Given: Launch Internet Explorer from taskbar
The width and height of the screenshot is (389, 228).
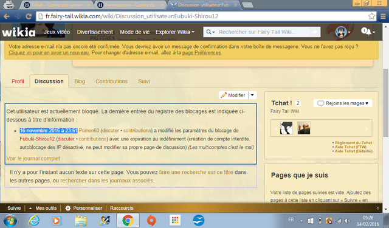Looking at the screenshot, I should pyautogui.click(x=34, y=221).
